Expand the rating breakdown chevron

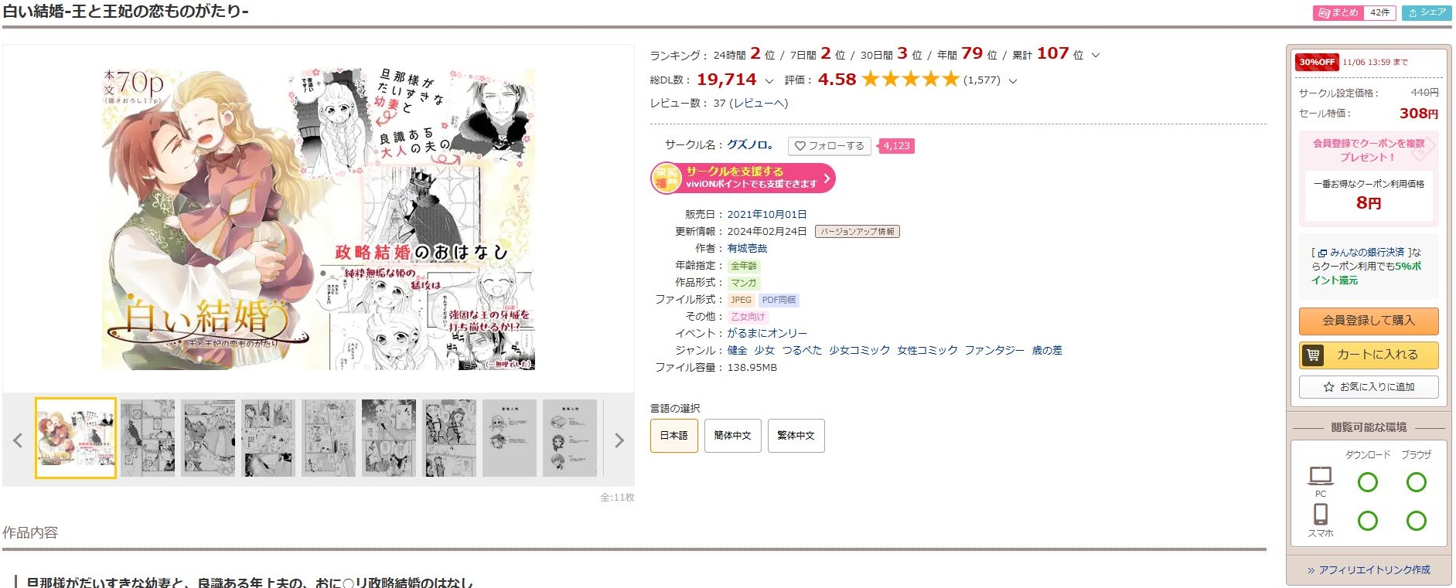pos(1013,80)
